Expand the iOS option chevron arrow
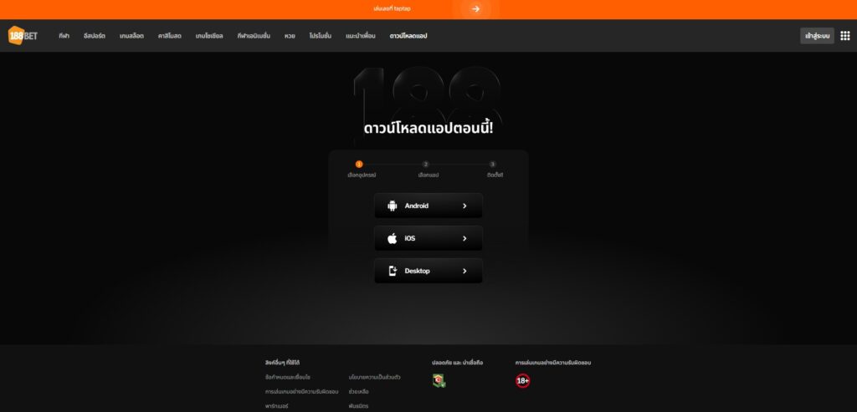 click(464, 238)
